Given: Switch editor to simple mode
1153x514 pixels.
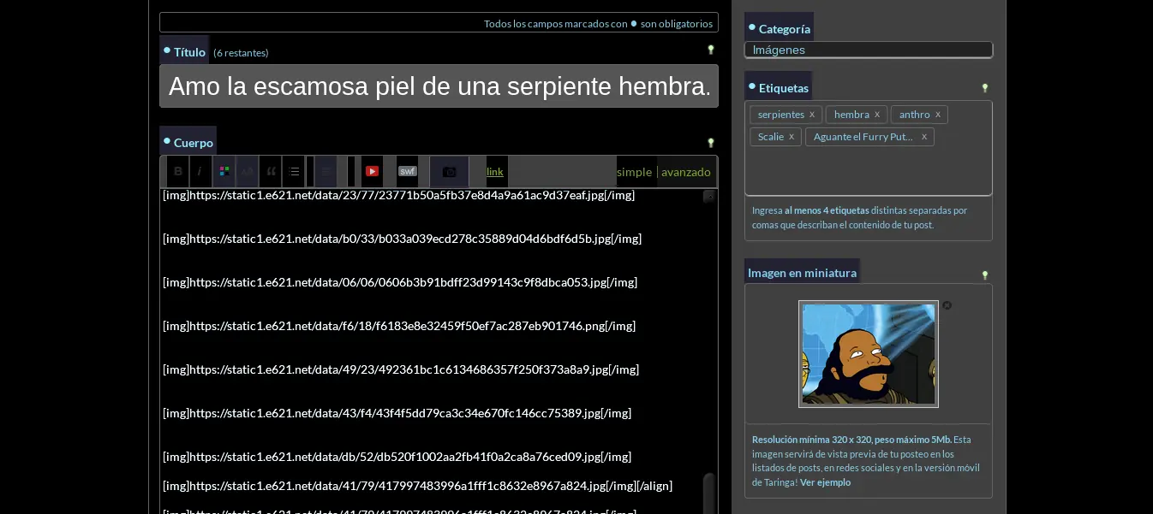Looking at the screenshot, I should [635, 172].
